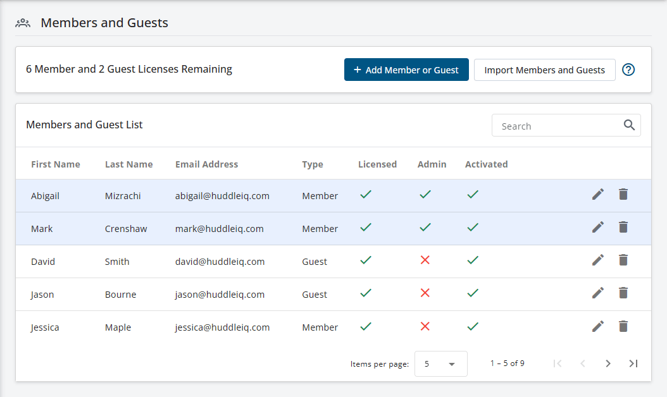
Task: Click Mark Crenshaw's Licensed check mark
Action: click(x=365, y=227)
